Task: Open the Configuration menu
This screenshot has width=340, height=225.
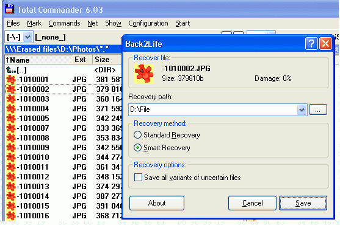Action: (148, 23)
